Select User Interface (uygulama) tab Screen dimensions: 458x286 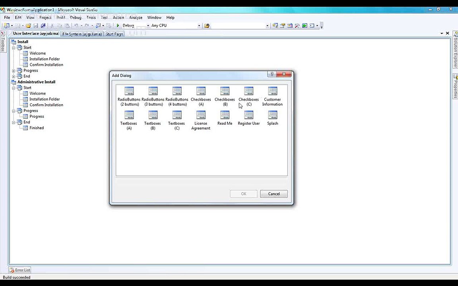pyautogui.click(x=36, y=33)
